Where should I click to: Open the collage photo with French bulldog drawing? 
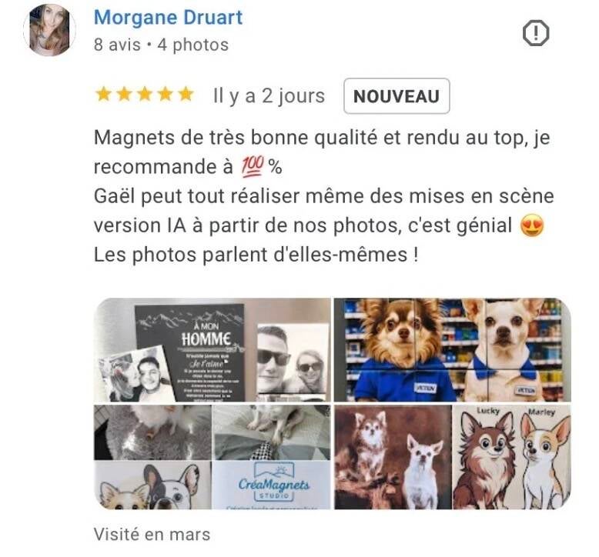point(212,457)
